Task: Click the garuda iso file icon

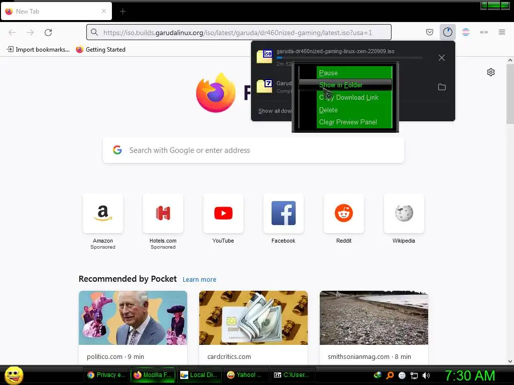Action: tap(264, 56)
